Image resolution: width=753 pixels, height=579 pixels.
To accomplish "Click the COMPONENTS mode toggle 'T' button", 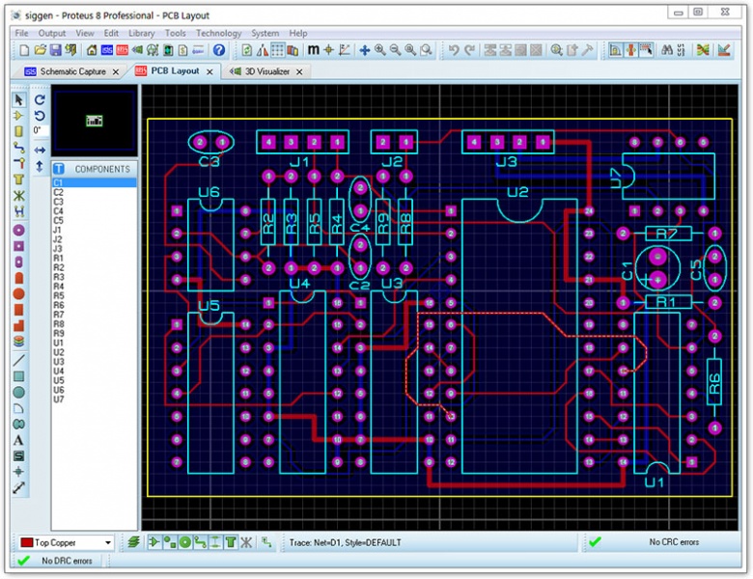I will click(59, 169).
